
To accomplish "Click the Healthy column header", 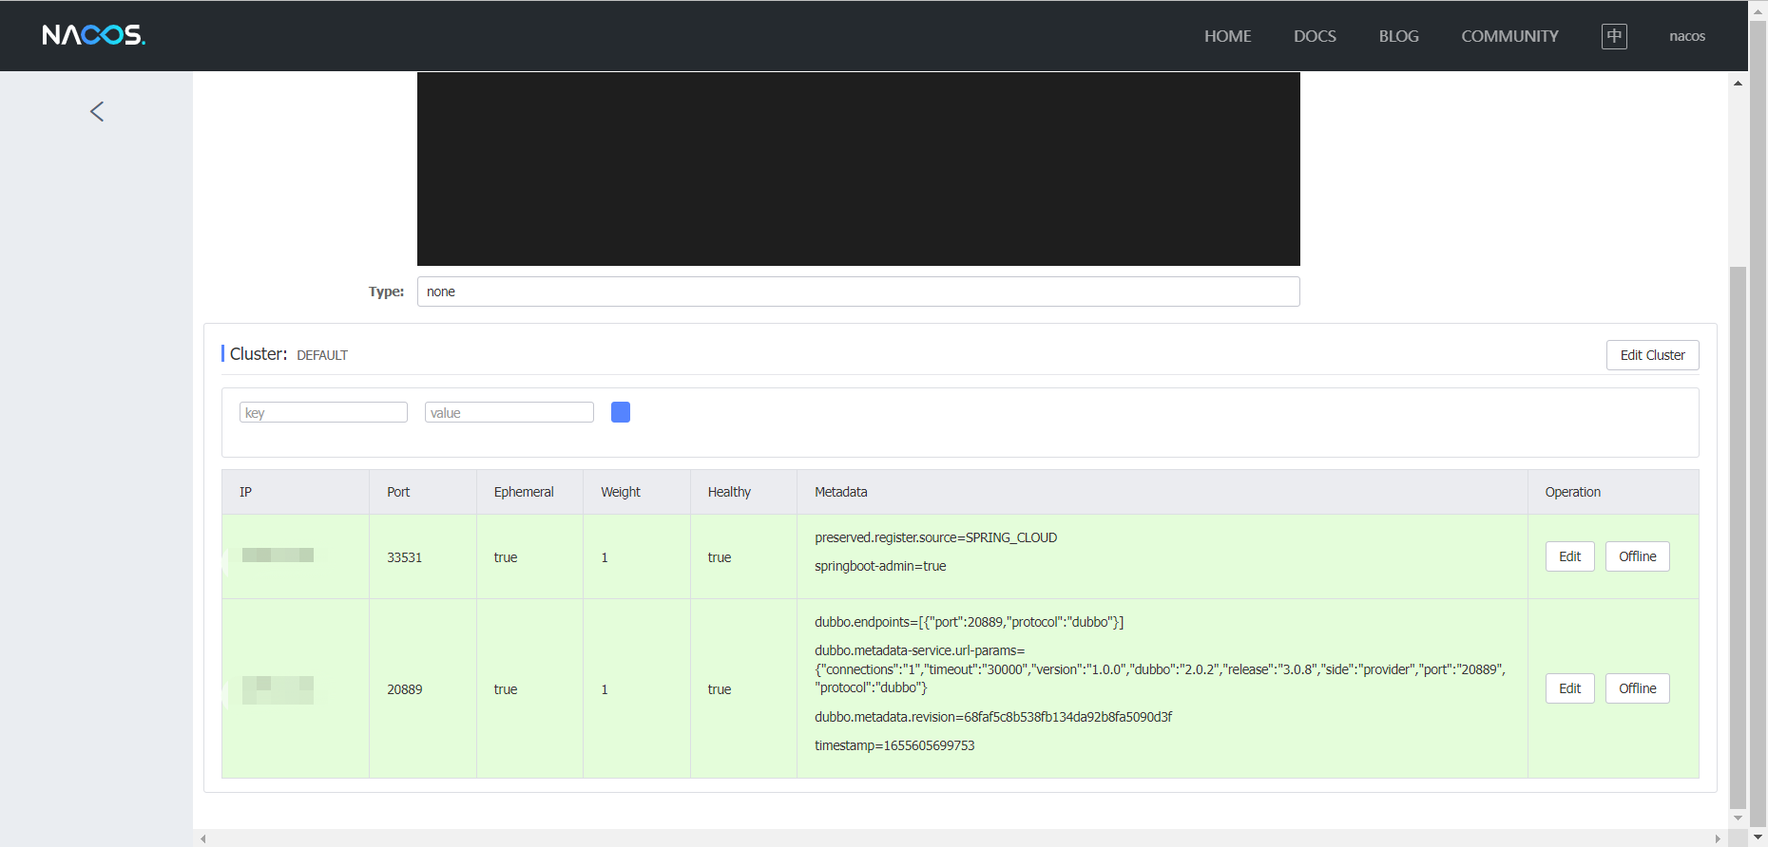I will [743, 492].
